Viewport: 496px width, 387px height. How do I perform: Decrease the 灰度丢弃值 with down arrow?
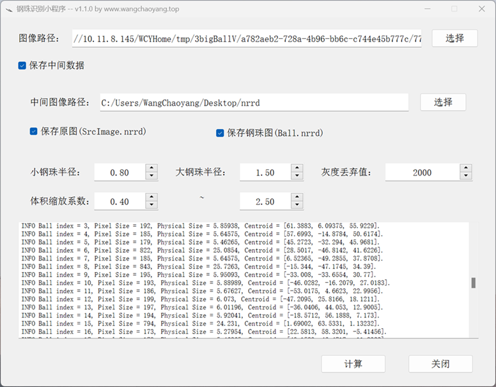466,176
